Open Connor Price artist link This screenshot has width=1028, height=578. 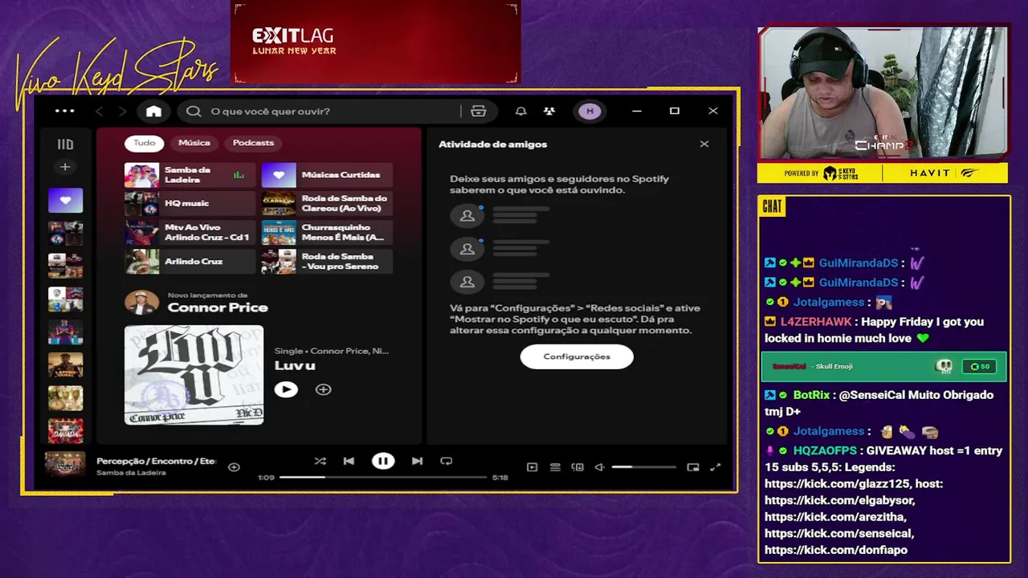click(218, 307)
